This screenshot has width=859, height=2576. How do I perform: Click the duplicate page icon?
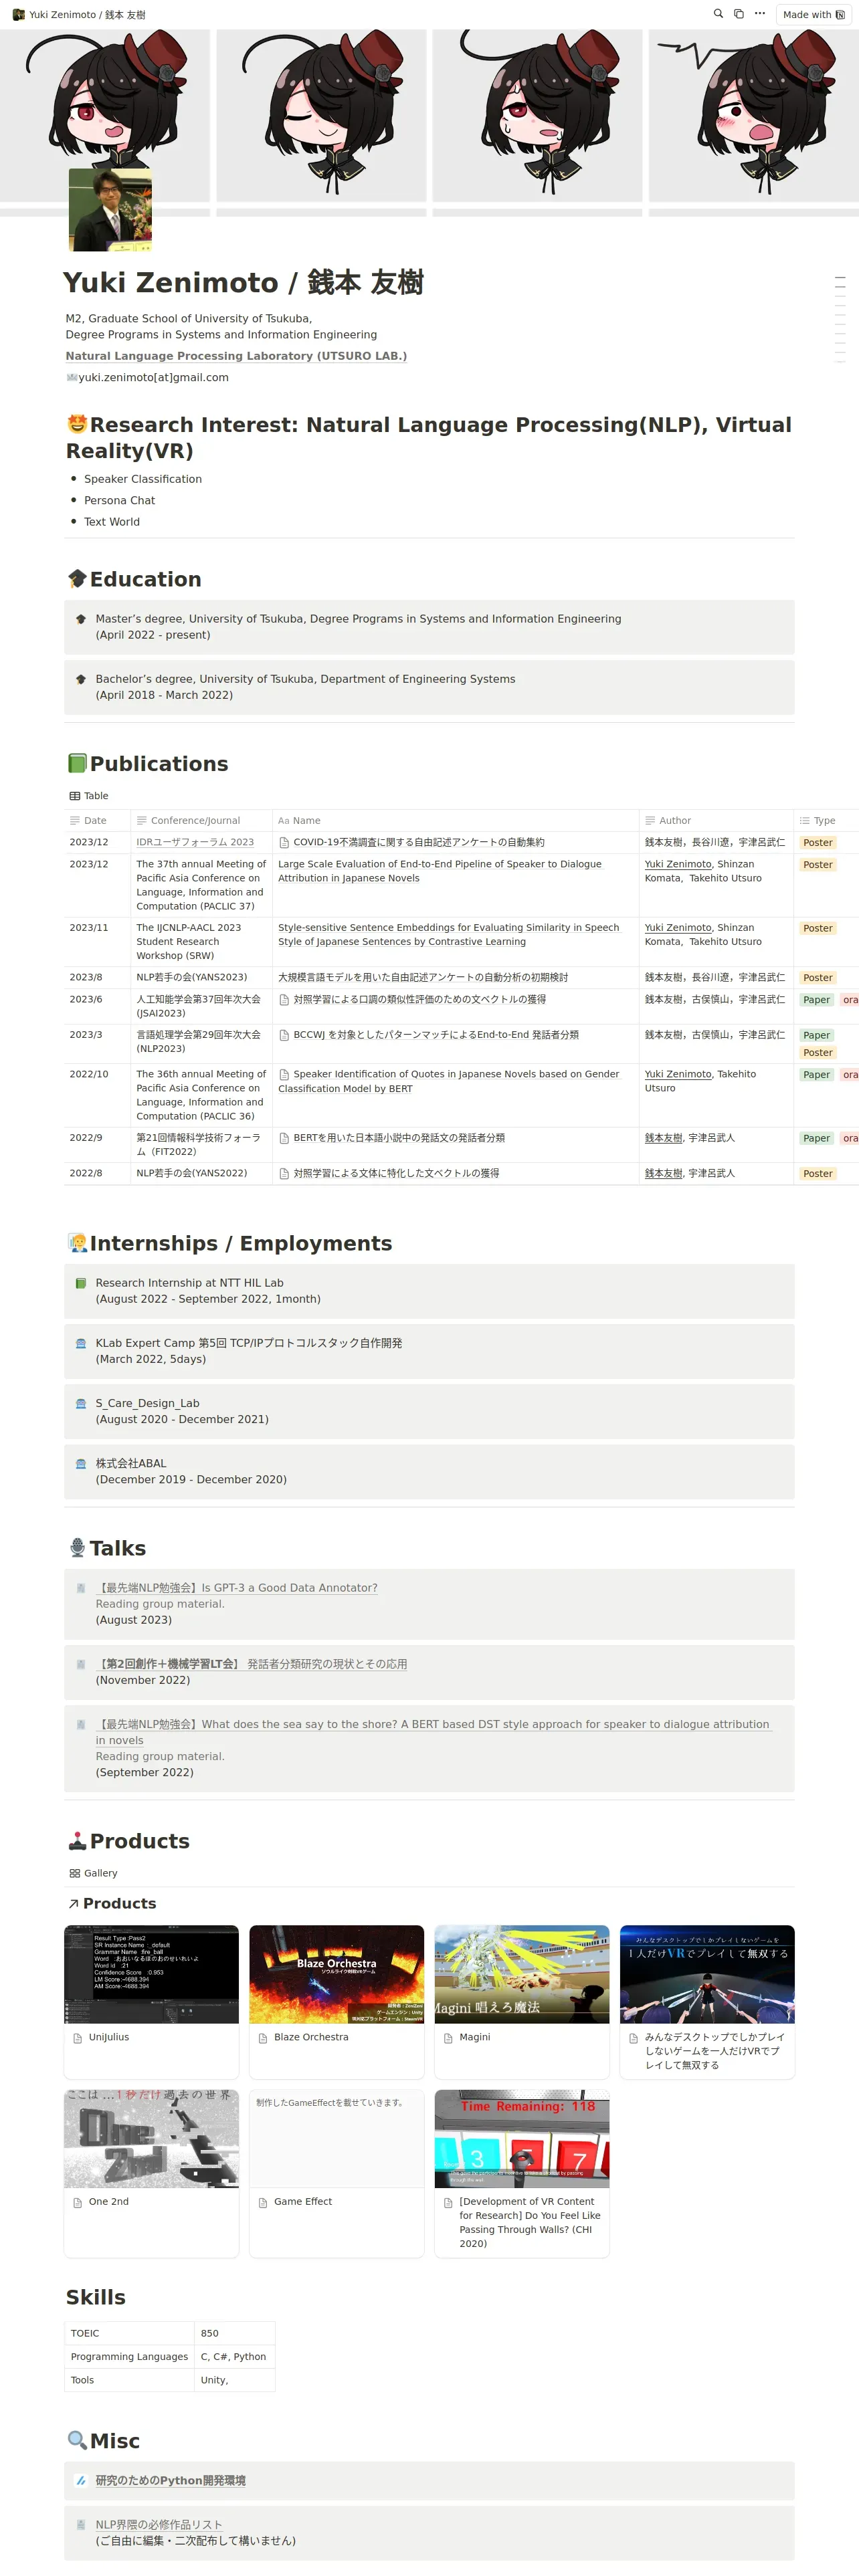(738, 14)
